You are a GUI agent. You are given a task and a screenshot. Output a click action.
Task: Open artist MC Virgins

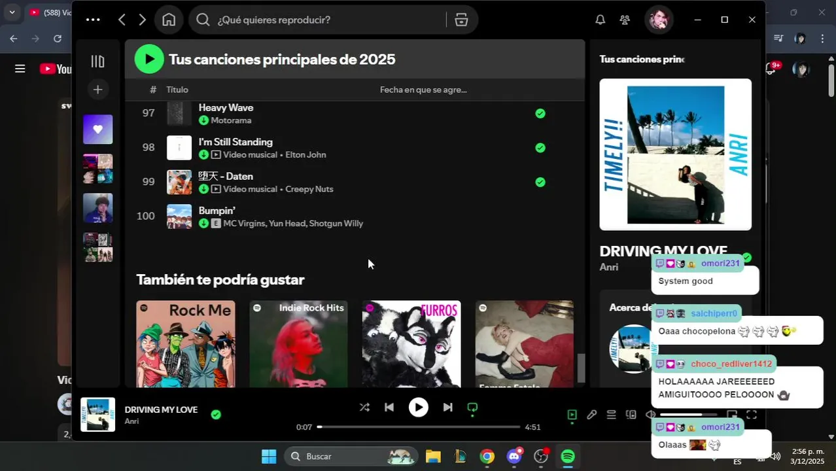(244, 224)
